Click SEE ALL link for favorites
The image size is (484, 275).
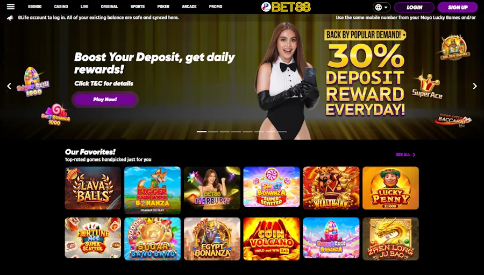point(405,154)
